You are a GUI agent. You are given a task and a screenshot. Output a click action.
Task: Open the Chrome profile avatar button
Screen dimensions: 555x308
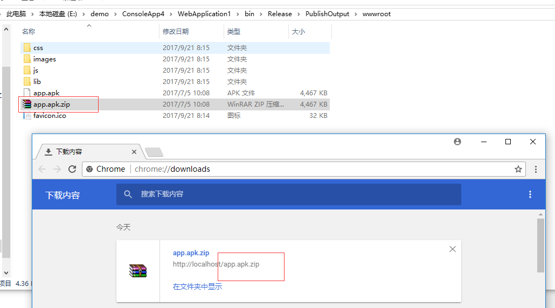pos(457,142)
